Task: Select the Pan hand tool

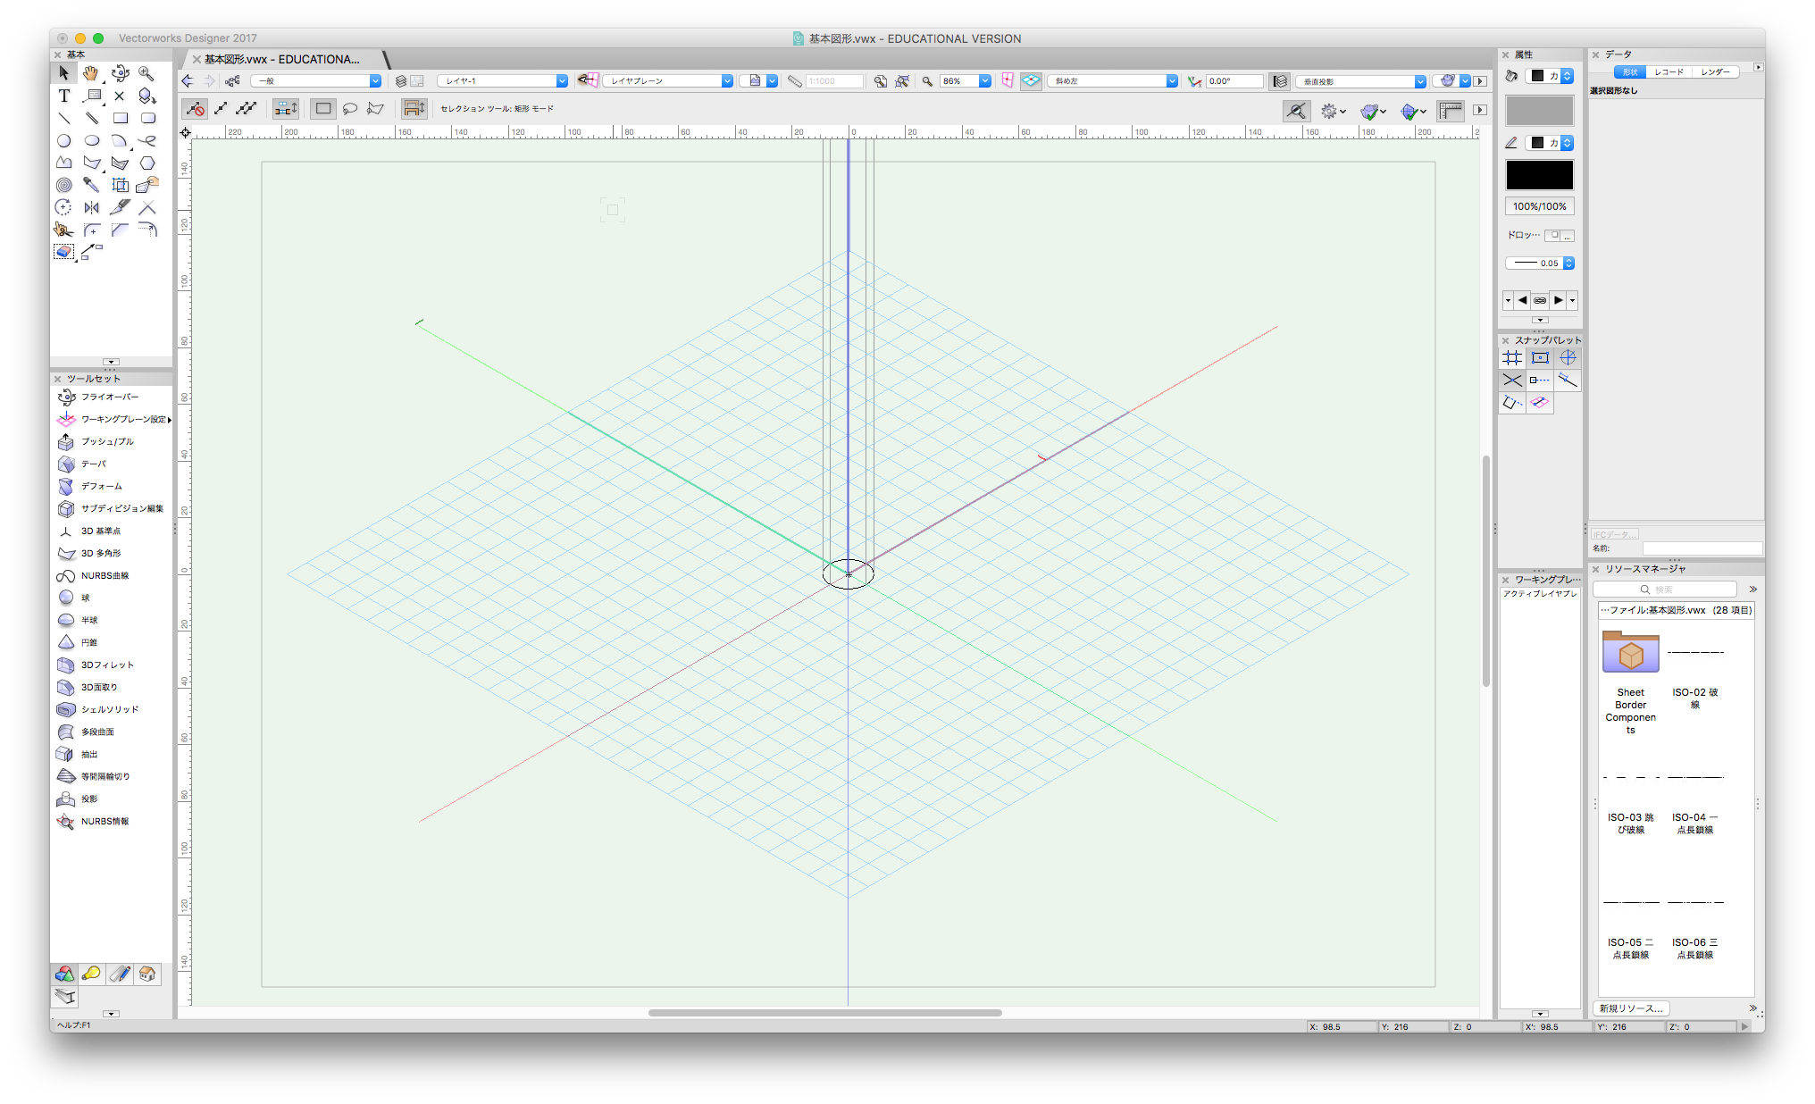Action: pyautogui.click(x=91, y=73)
